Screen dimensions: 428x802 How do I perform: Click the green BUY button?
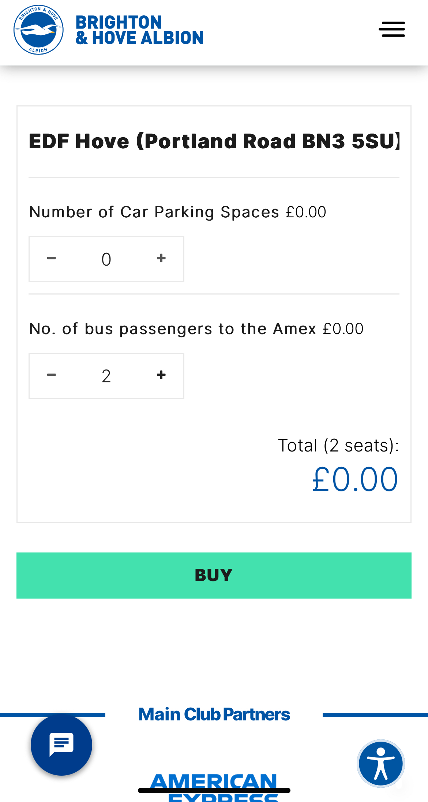(x=214, y=576)
